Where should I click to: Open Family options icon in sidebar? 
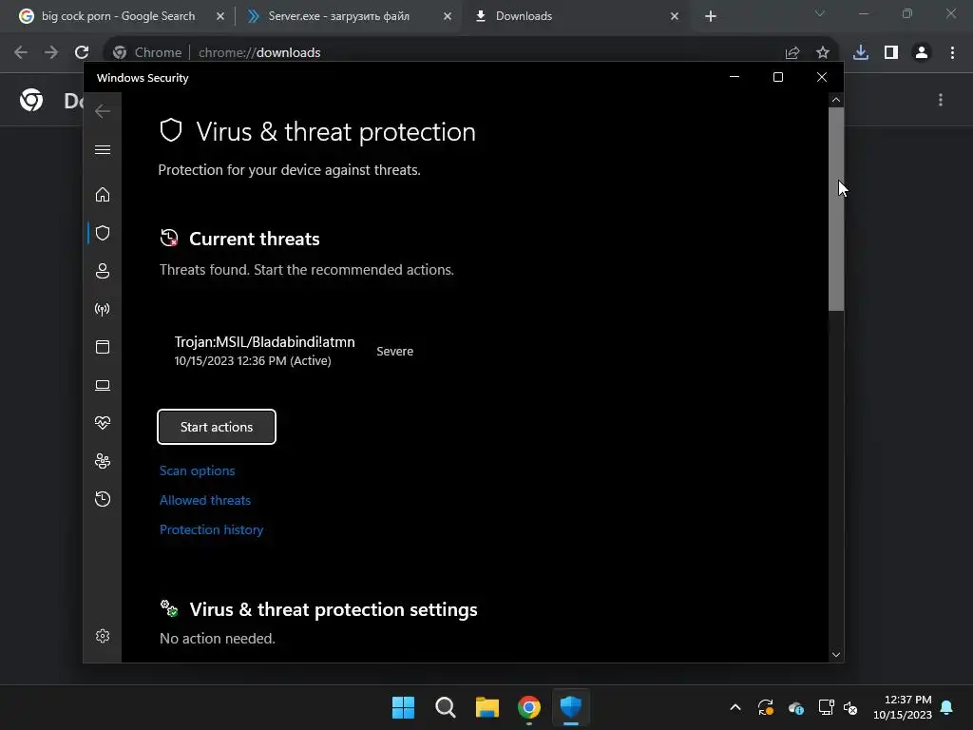(x=103, y=461)
